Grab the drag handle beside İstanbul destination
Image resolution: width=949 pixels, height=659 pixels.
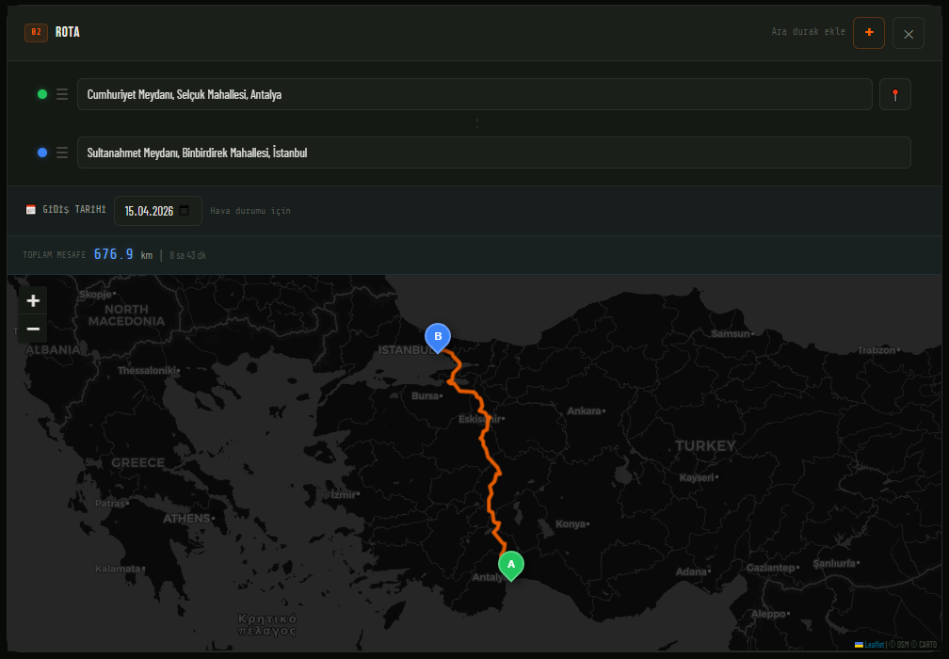point(62,153)
